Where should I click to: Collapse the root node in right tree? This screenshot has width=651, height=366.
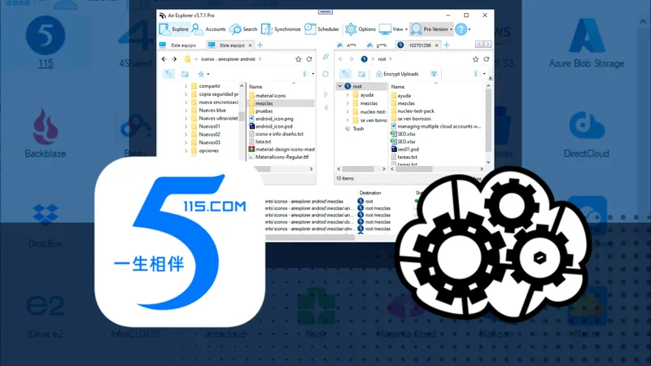click(x=339, y=86)
